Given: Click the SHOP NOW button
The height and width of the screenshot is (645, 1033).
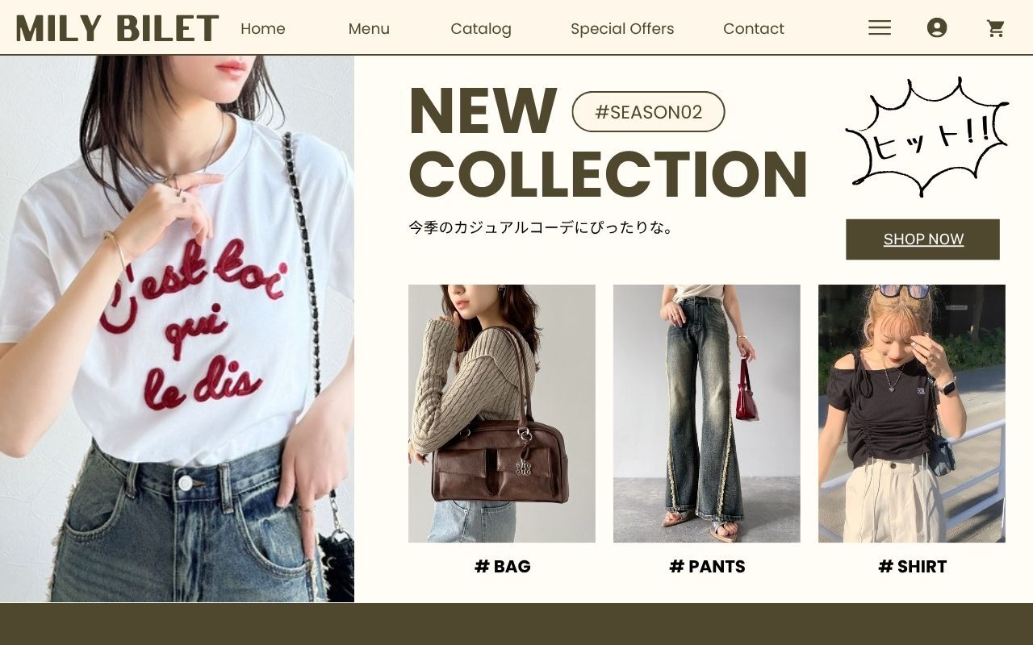Looking at the screenshot, I should pyautogui.click(x=922, y=239).
